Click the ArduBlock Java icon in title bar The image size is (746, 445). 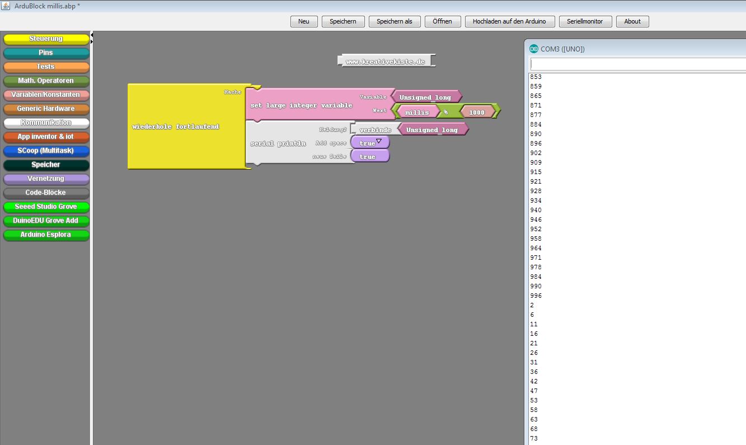pos(5,5)
